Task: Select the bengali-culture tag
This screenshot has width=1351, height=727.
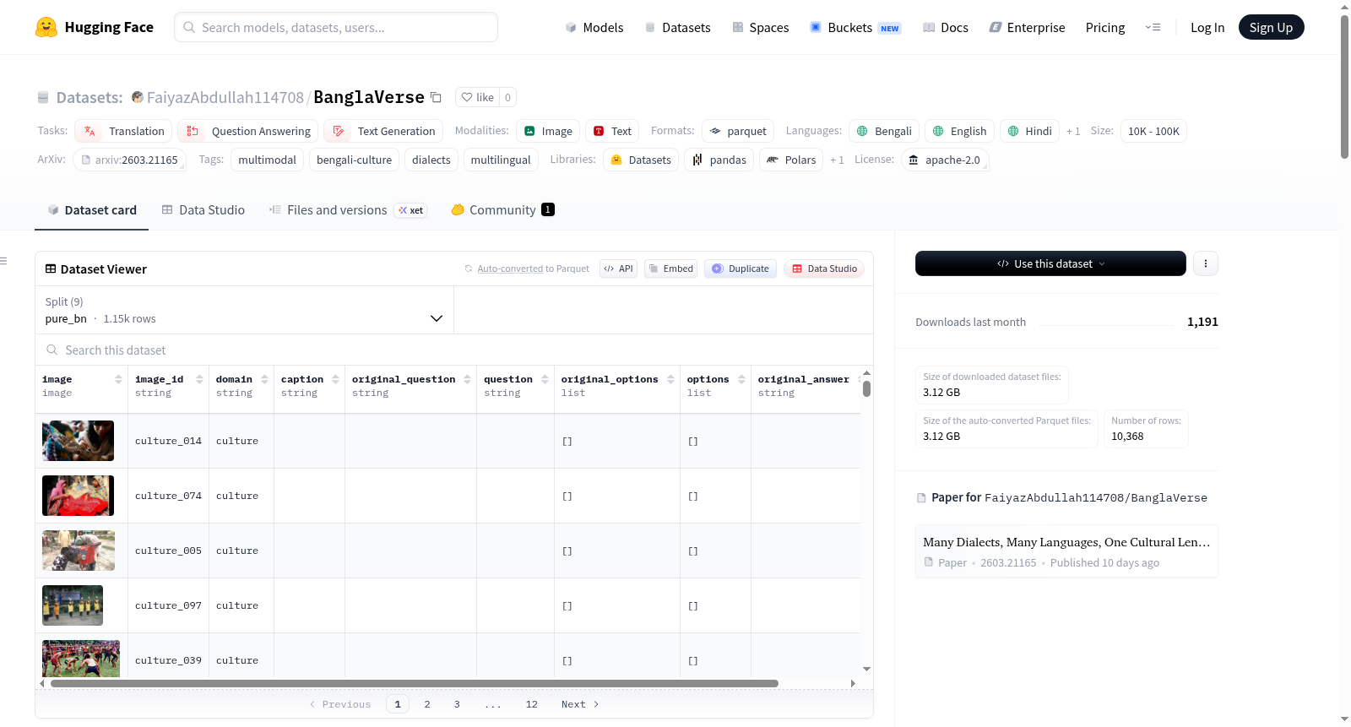Action: tap(354, 160)
